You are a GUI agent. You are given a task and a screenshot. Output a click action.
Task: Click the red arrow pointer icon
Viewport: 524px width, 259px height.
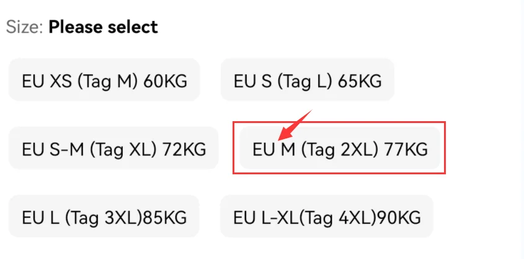pos(294,124)
